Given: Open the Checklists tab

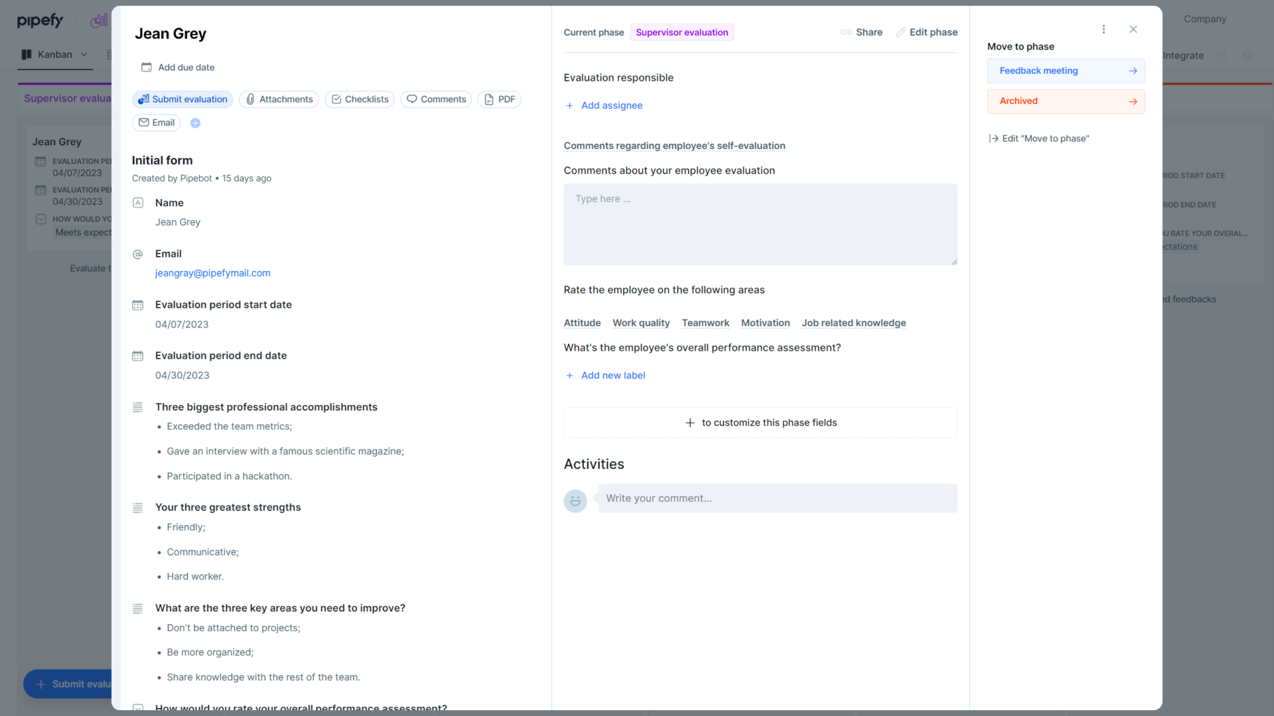Looking at the screenshot, I should click(x=360, y=99).
